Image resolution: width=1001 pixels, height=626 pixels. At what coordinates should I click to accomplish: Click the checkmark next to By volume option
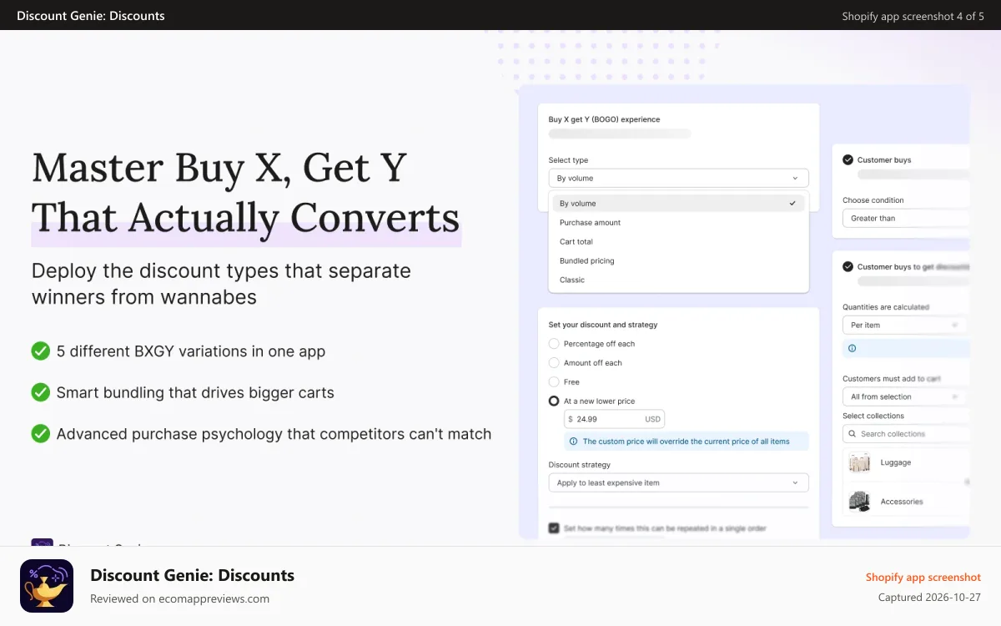point(792,203)
